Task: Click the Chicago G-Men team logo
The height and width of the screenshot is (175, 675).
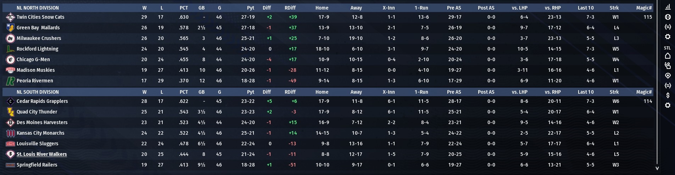Action: tap(10, 59)
